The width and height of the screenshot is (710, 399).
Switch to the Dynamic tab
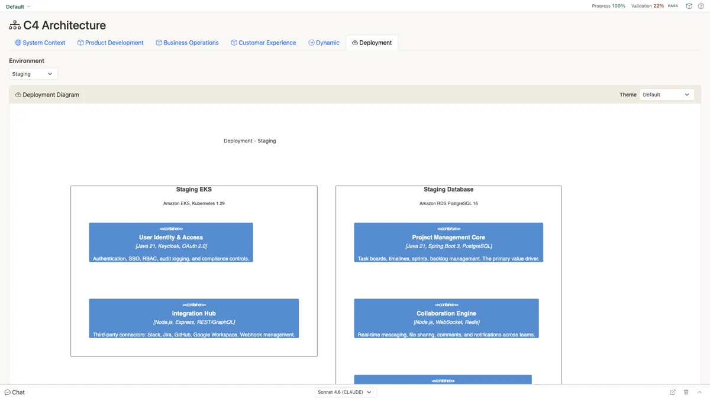pos(324,43)
